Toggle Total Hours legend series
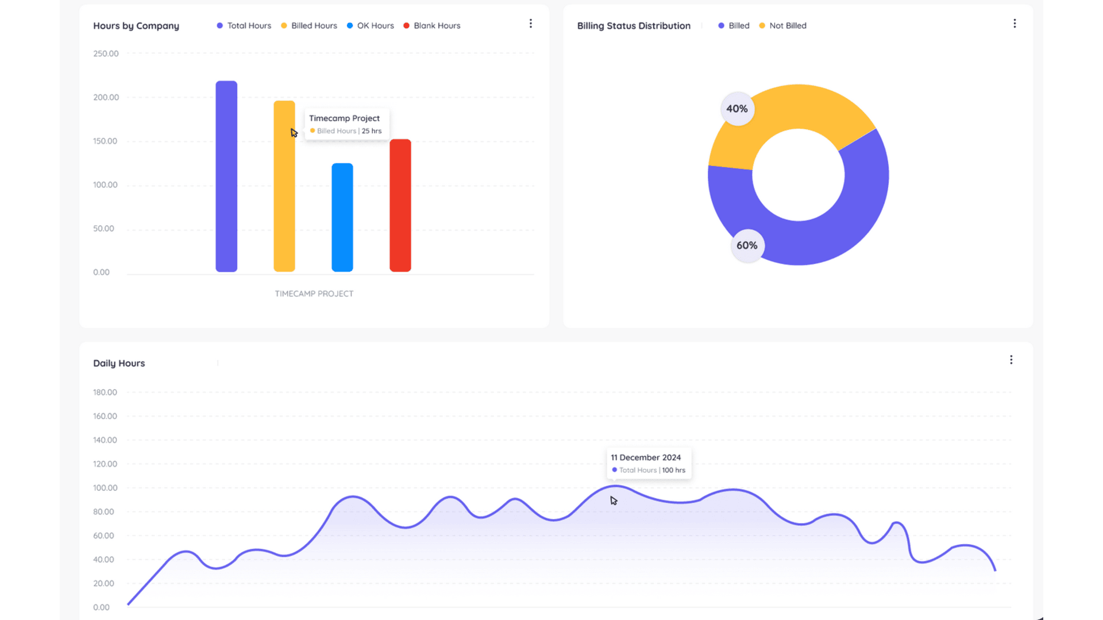Screen dimensions: 1103x620 click(244, 26)
